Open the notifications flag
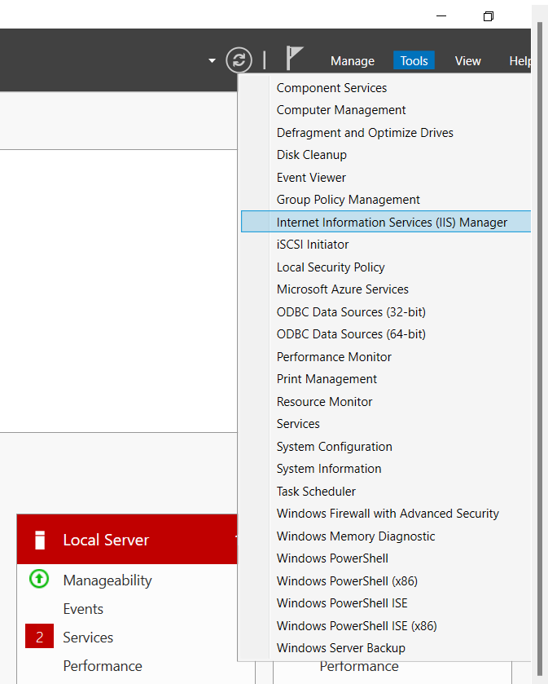 [x=294, y=58]
